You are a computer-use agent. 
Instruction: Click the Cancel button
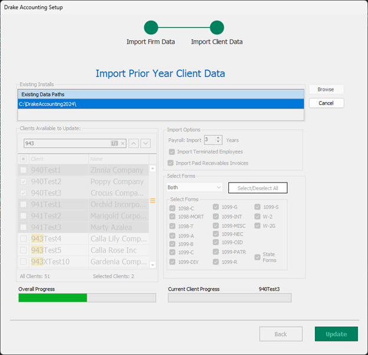[x=327, y=103]
